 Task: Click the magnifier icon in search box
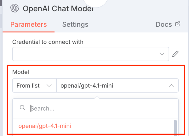tap(22, 108)
